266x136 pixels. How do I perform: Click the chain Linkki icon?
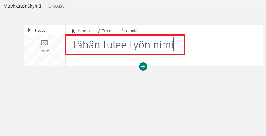(125, 31)
